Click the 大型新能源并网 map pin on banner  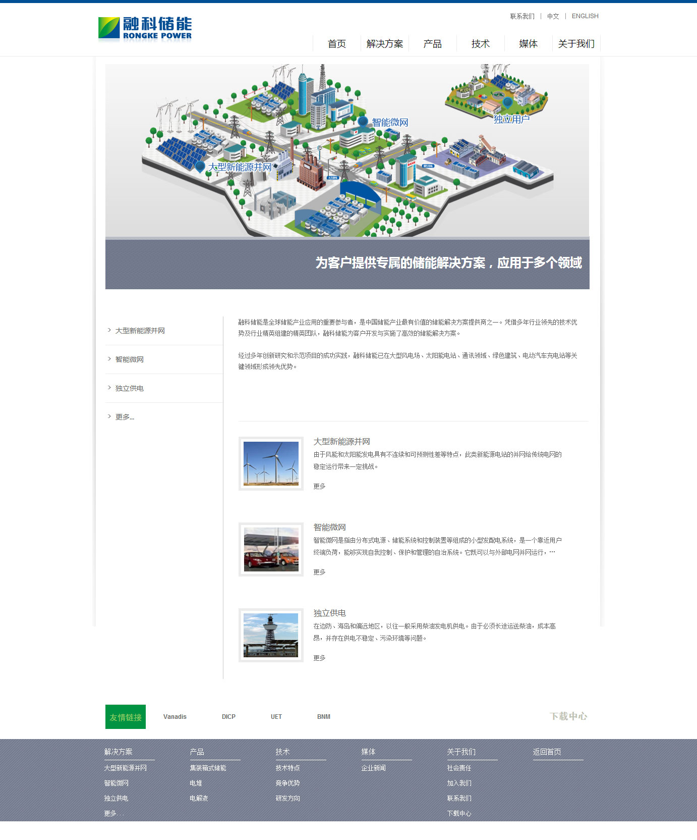coord(200,167)
